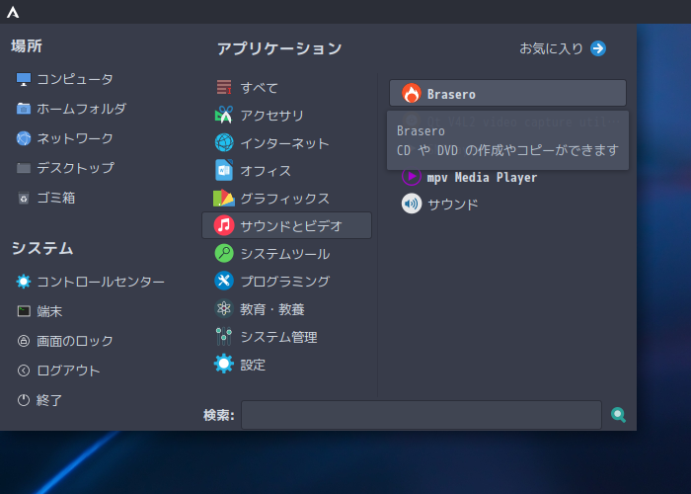Open the オフィス category label

click(266, 171)
